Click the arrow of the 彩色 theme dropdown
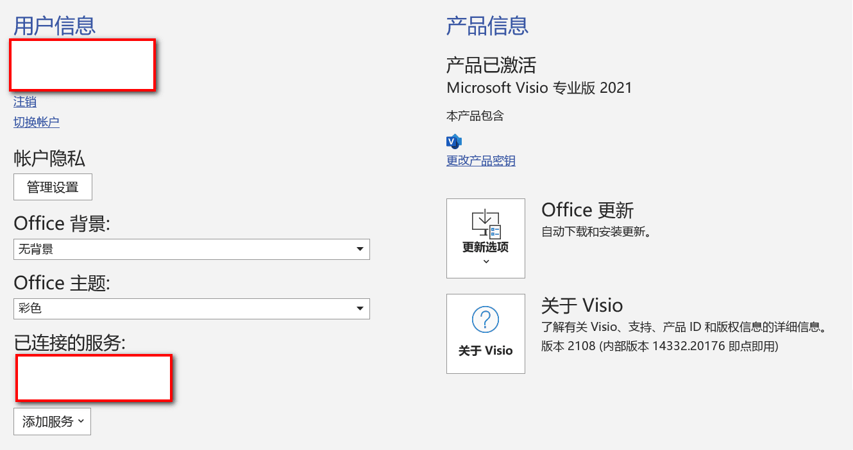This screenshot has width=853, height=450. (360, 309)
